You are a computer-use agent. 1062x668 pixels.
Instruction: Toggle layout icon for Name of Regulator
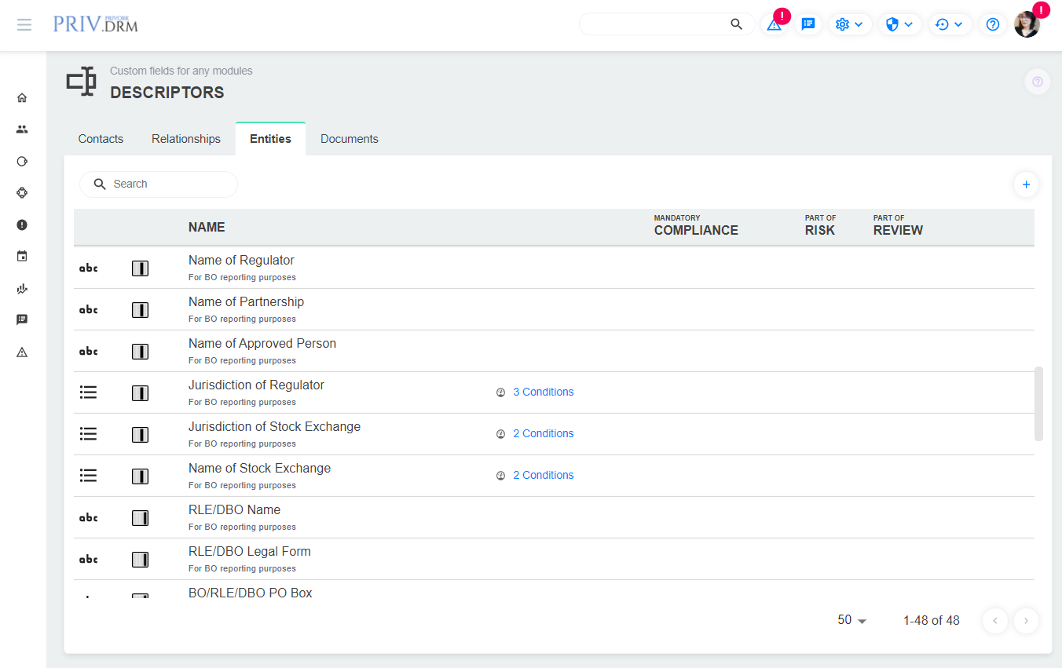[x=140, y=268]
